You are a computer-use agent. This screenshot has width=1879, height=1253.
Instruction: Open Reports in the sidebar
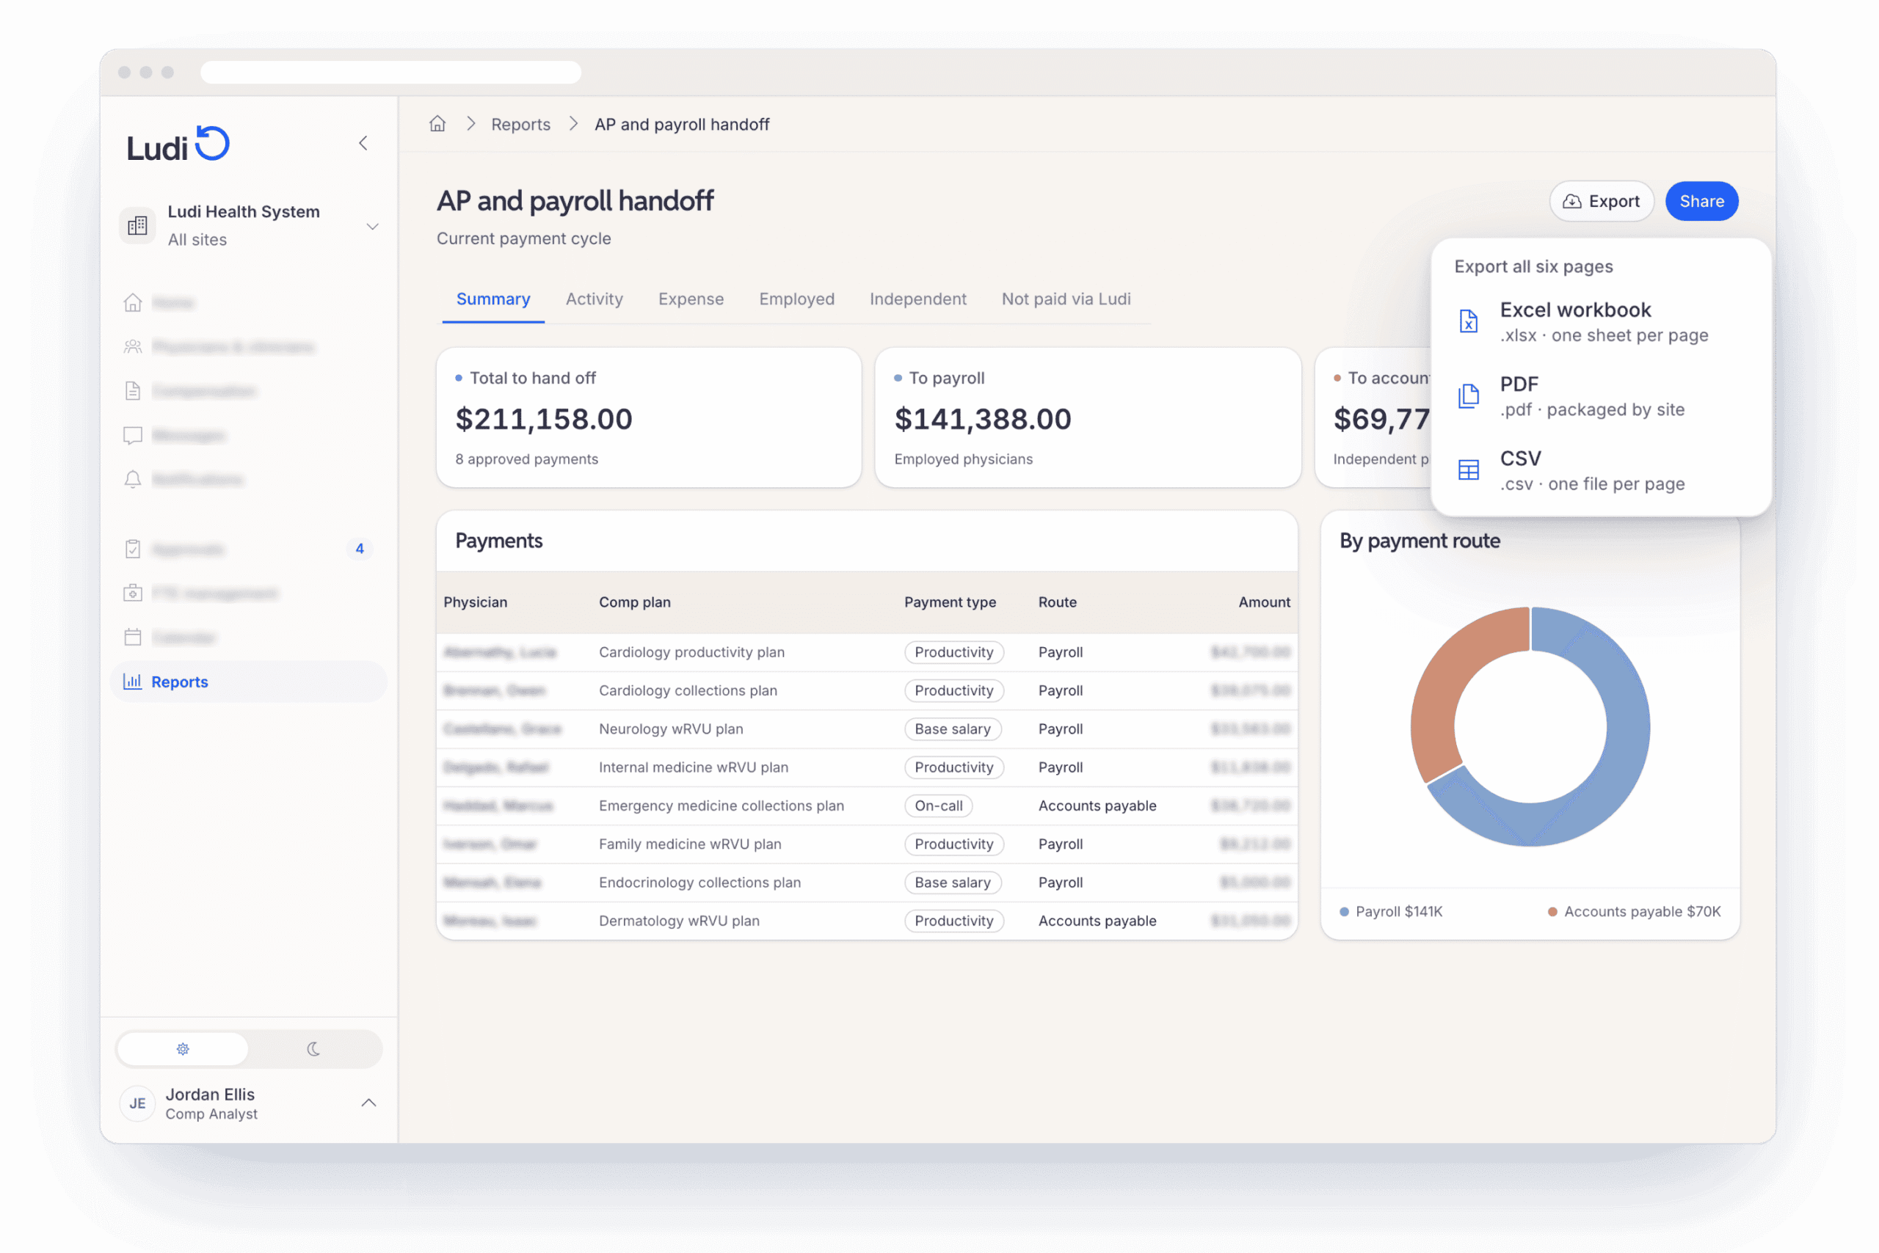pos(248,682)
